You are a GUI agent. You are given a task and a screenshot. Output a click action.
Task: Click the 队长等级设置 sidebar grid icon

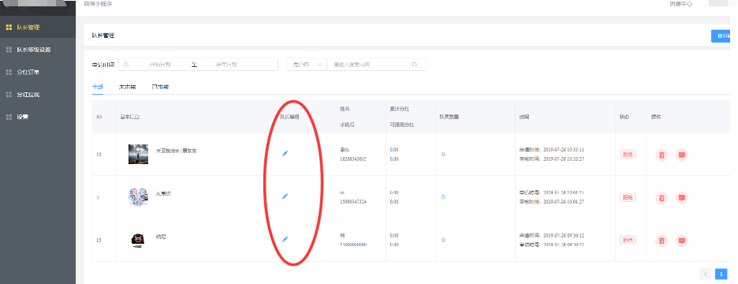(9, 50)
